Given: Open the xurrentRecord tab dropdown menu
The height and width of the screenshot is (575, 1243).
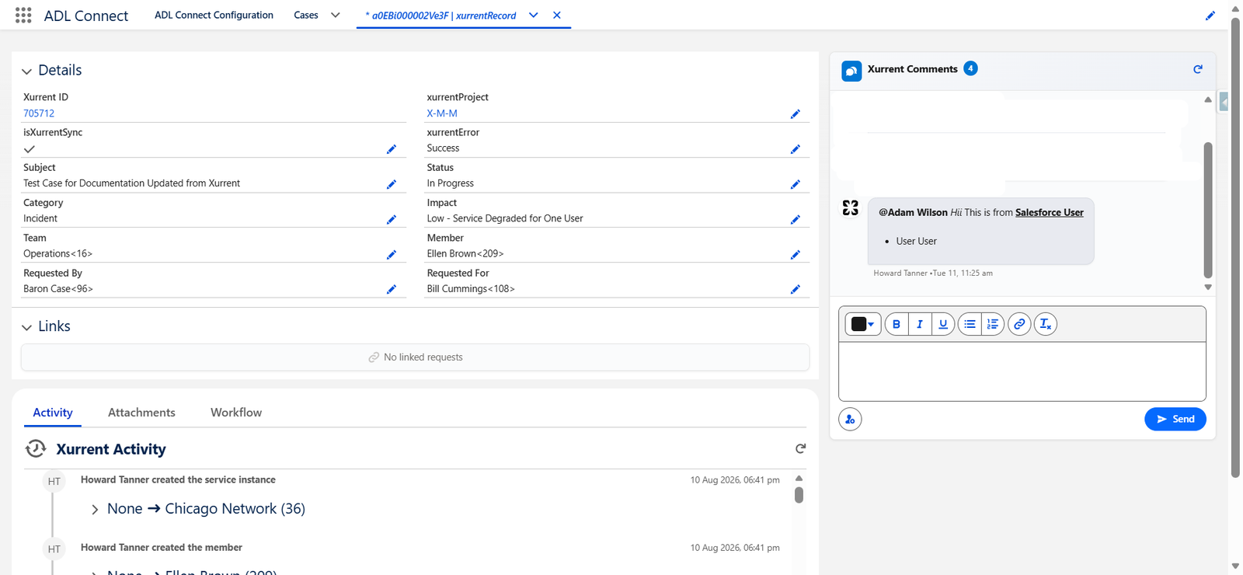Looking at the screenshot, I should 534,15.
